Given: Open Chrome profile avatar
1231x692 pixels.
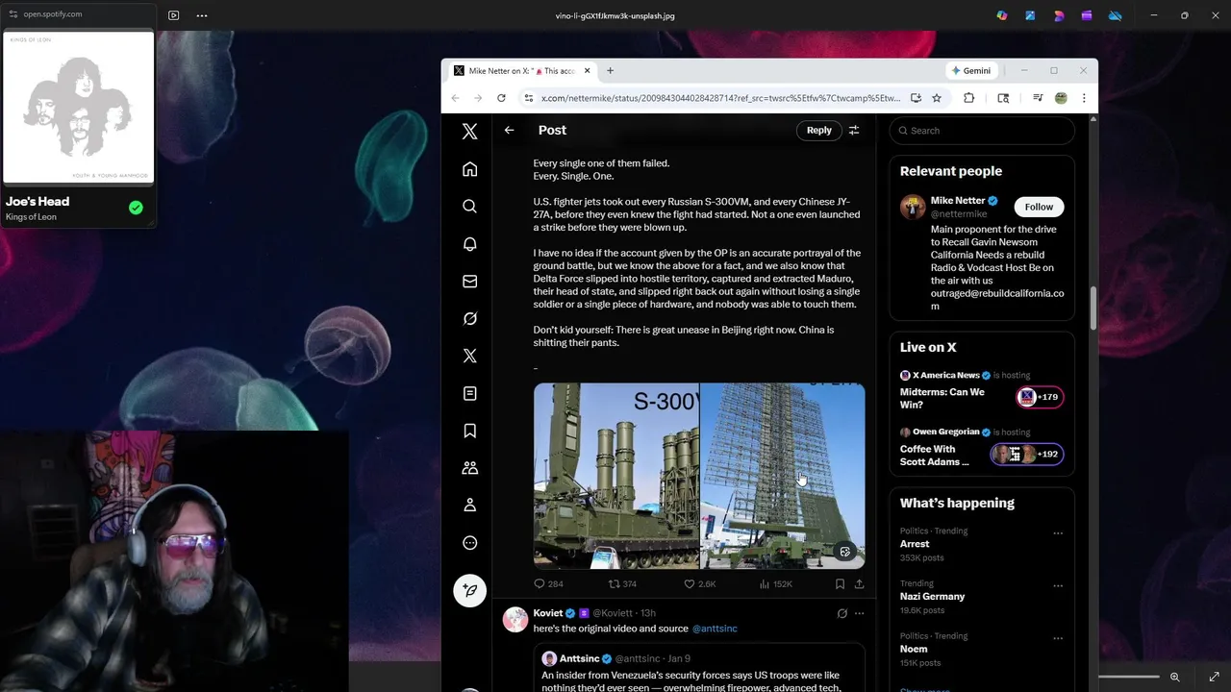Looking at the screenshot, I should 1061,98.
